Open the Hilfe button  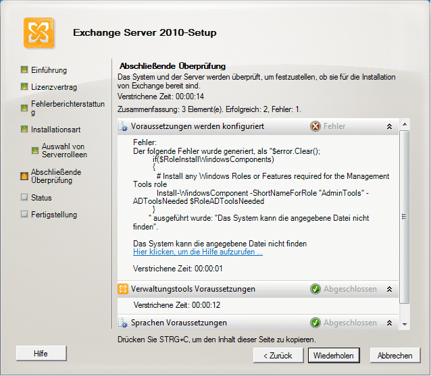(41, 354)
